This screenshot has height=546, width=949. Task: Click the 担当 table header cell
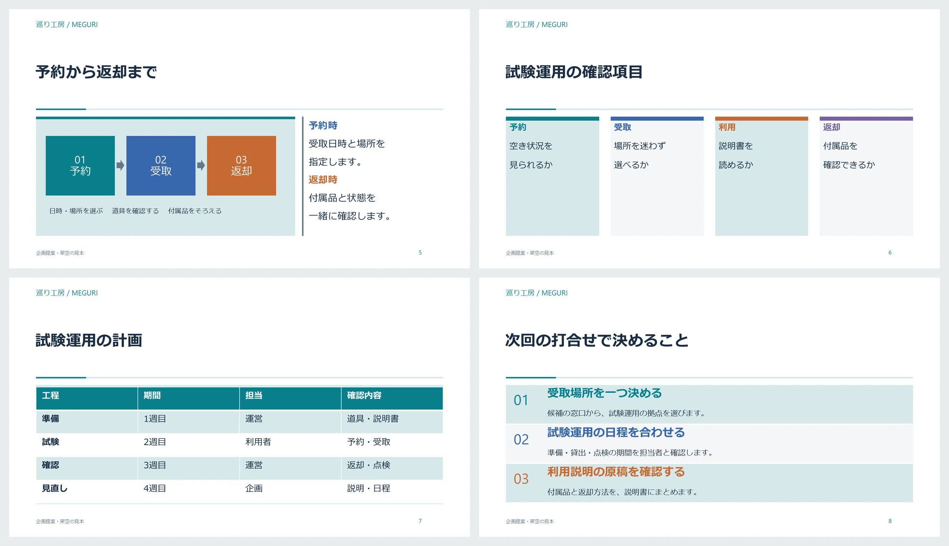tap(290, 398)
